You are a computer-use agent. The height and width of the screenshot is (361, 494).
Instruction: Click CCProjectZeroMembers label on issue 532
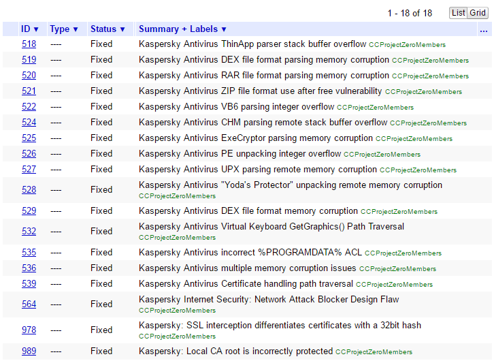(x=178, y=238)
